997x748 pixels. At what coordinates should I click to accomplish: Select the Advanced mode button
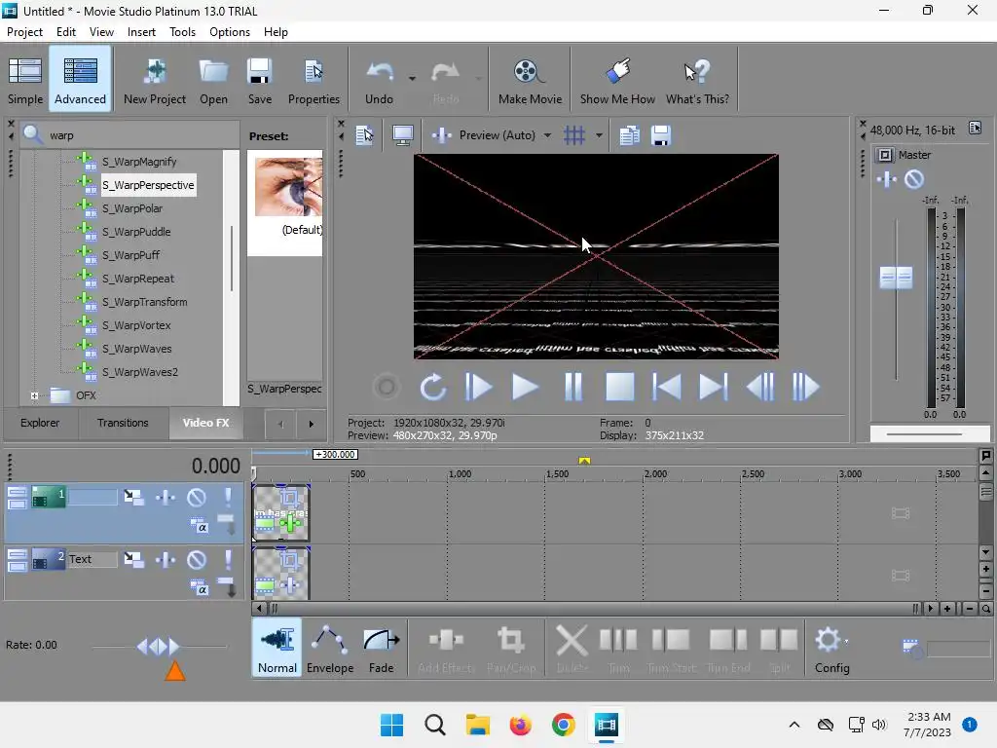point(80,79)
